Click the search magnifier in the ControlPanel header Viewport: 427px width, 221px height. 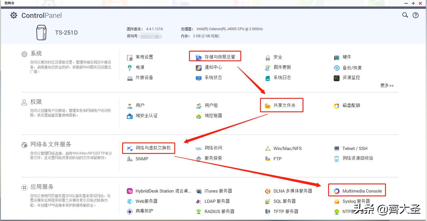pyautogui.click(x=405, y=15)
